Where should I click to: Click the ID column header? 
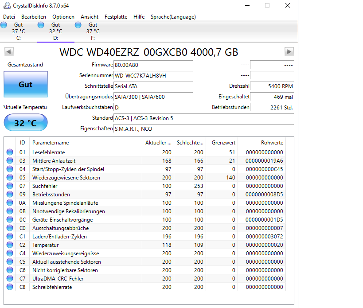coord(22,143)
